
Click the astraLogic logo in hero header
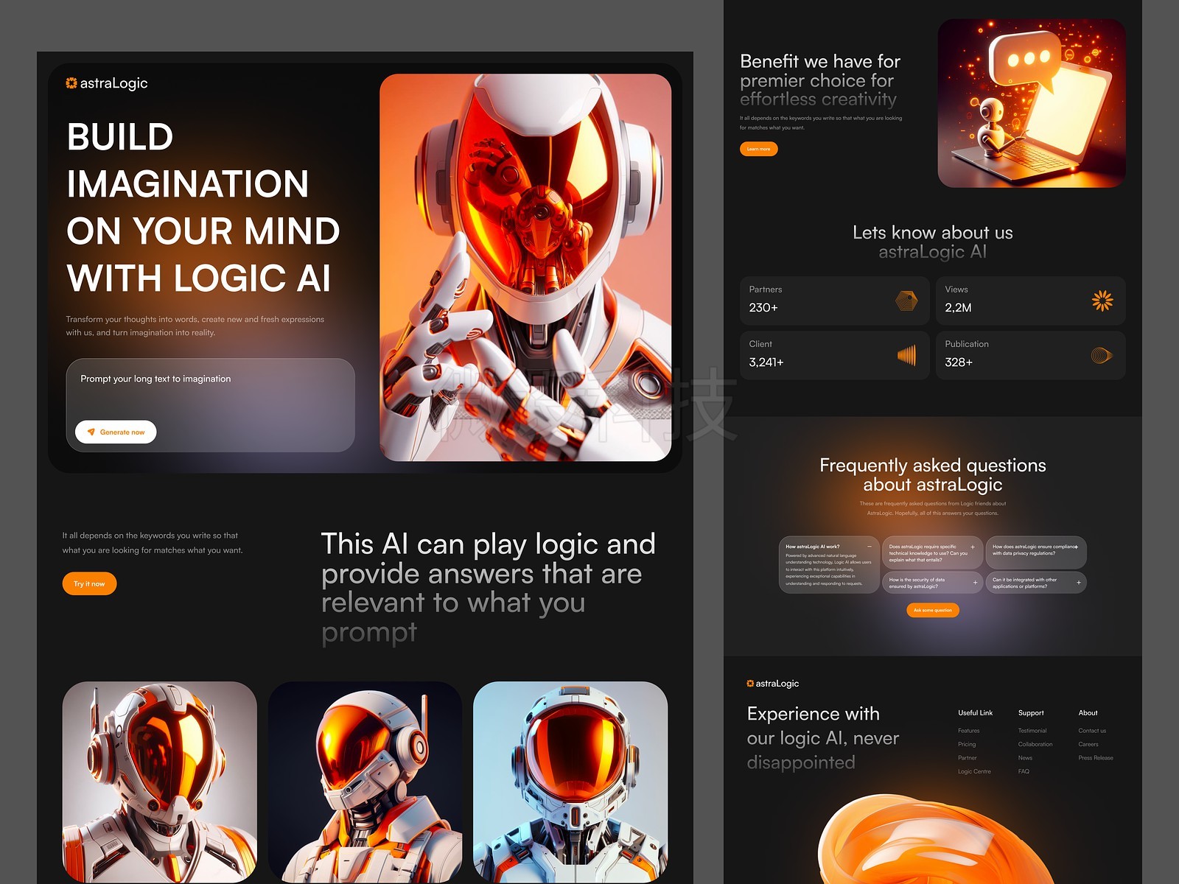coord(107,83)
